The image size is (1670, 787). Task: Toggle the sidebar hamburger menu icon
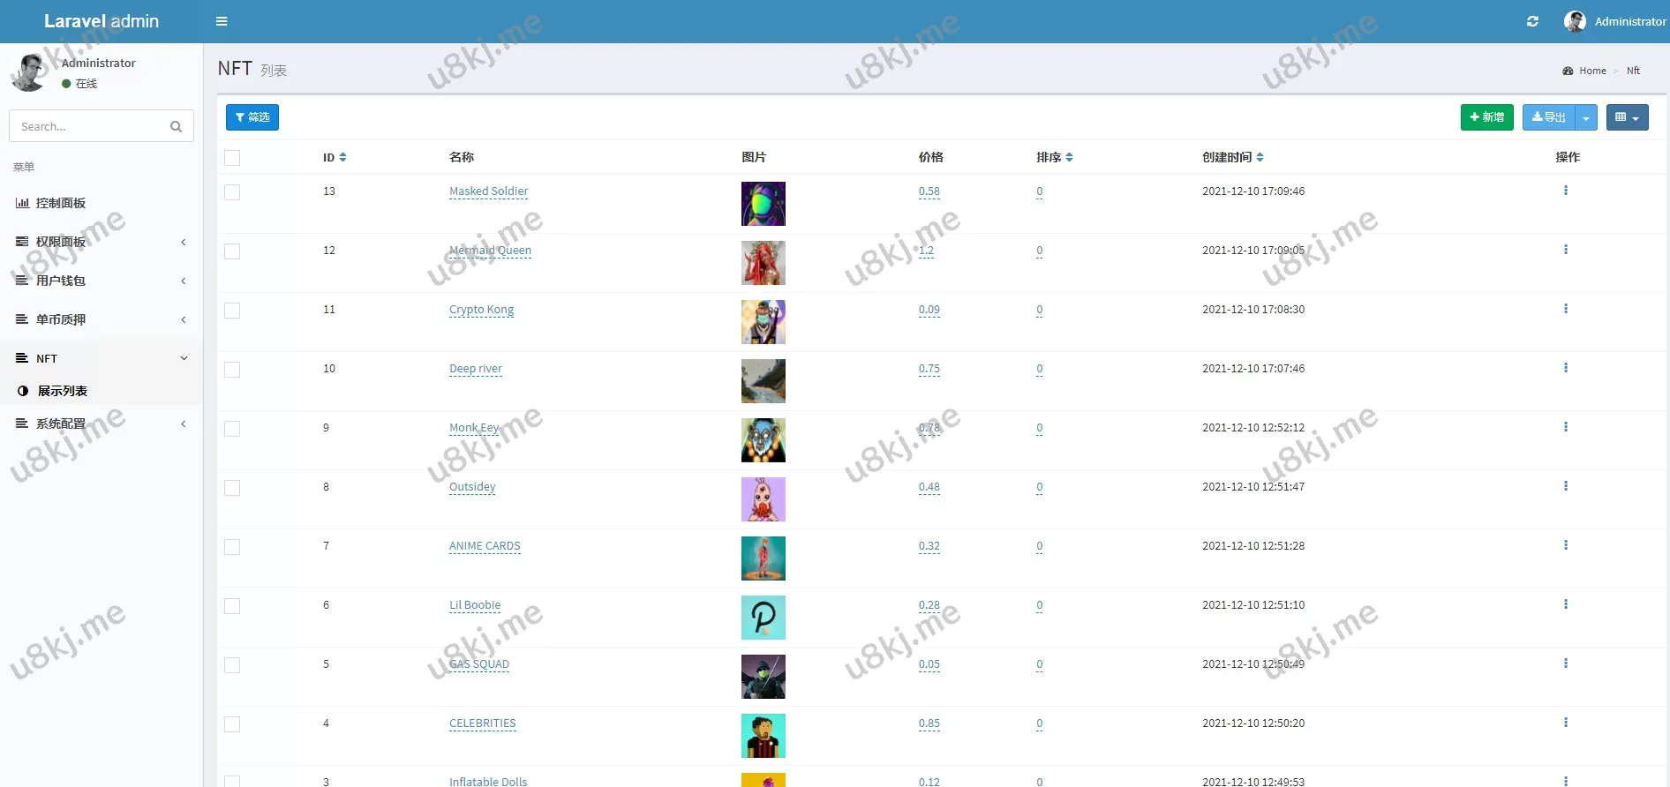pos(222,21)
